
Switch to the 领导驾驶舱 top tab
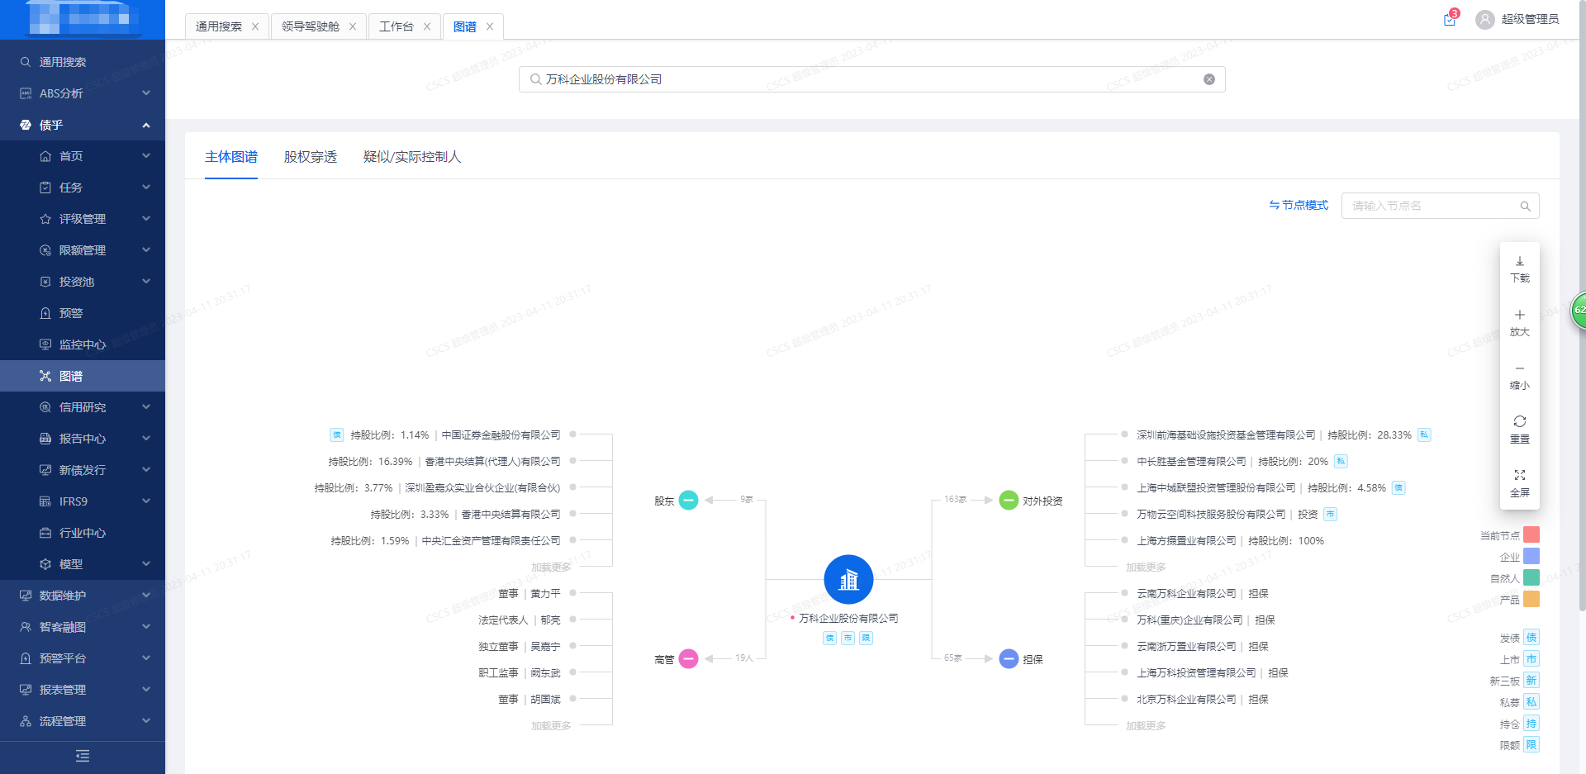pyautogui.click(x=311, y=26)
